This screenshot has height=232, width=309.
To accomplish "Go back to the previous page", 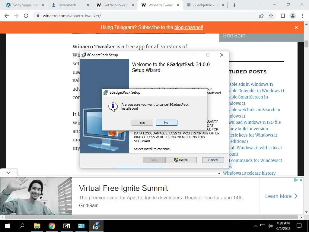I will point(7,16).
